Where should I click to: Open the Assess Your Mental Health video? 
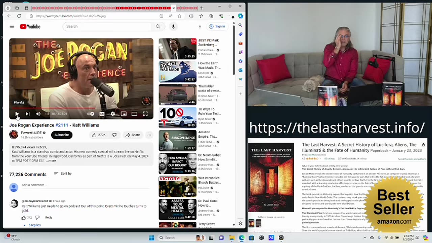pos(178,209)
